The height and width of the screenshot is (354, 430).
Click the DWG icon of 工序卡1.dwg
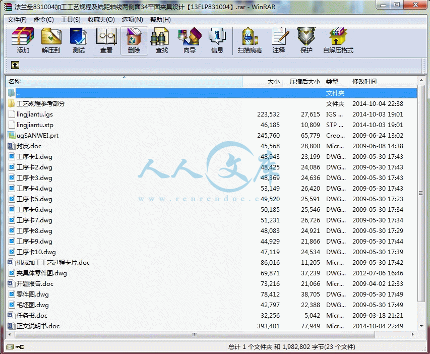pyautogui.click(x=11, y=156)
